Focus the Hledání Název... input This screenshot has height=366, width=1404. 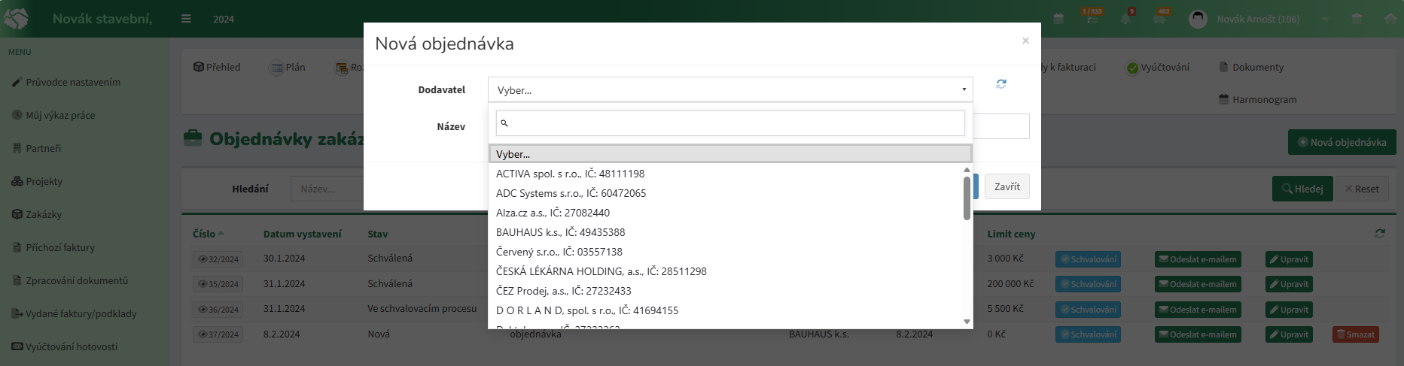327,189
